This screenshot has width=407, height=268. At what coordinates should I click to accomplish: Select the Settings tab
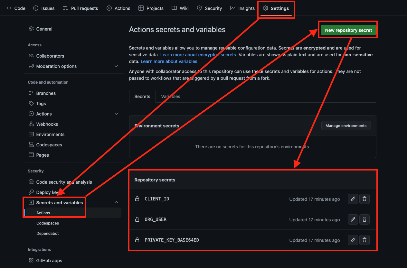[276, 8]
